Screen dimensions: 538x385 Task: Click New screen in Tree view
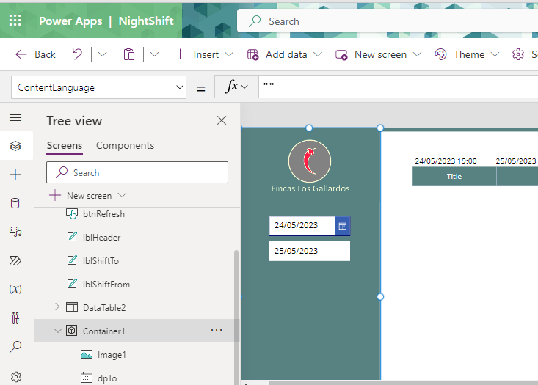point(88,196)
